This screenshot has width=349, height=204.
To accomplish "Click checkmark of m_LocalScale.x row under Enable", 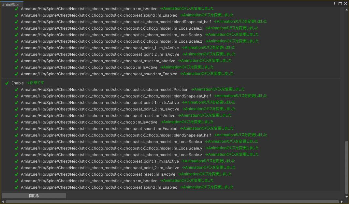I will (x=16, y=142).
